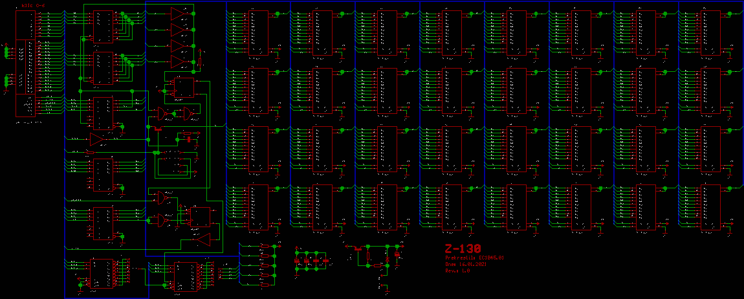Select the bottom buffer in the four-buffer column

click(x=177, y=61)
